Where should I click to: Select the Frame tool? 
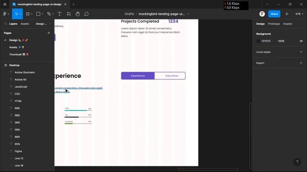coord(28,14)
